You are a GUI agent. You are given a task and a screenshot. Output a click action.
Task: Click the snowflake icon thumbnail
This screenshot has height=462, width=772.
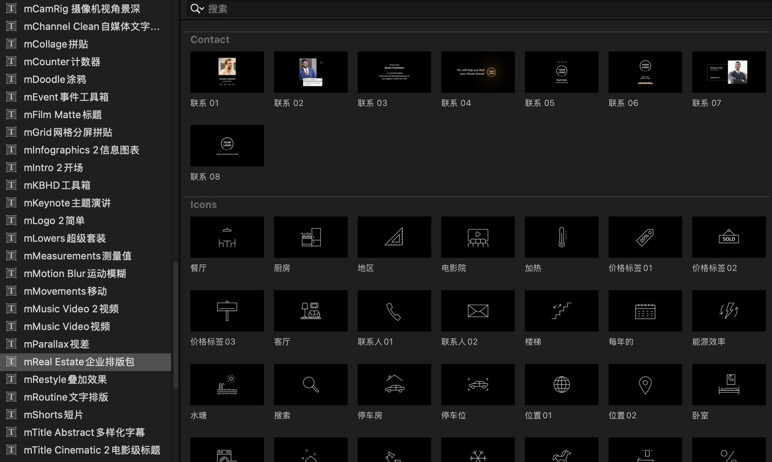(478, 450)
